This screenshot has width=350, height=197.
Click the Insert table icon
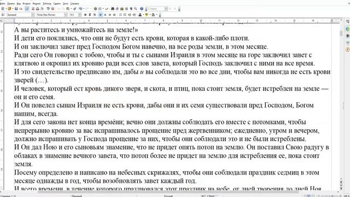click(x=100, y=9)
